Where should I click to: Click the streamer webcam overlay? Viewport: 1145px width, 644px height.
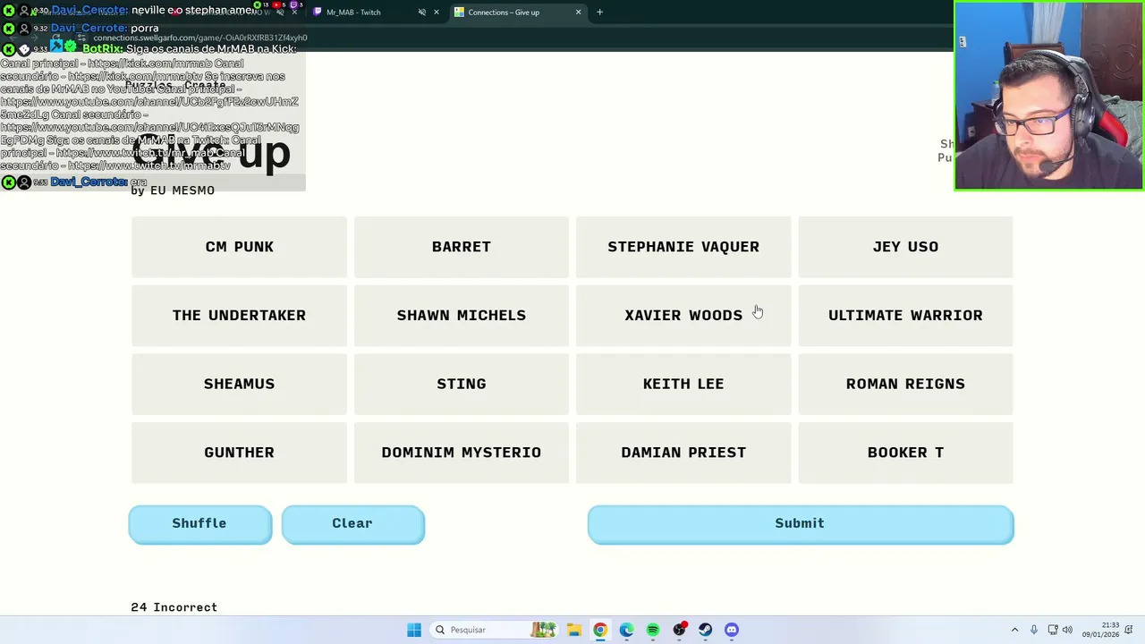click(1048, 96)
